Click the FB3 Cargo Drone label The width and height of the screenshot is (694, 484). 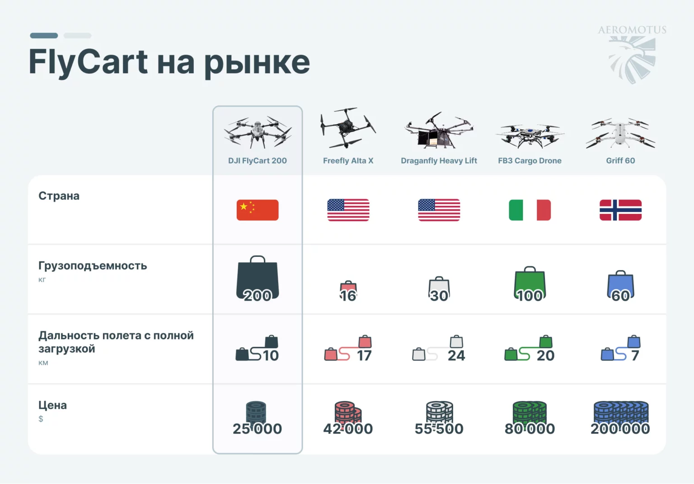(x=530, y=161)
